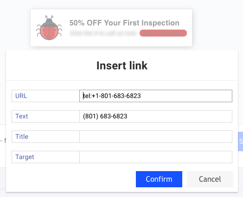This screenshot has width=243, height=197.
Task: Click the red pill button in banner
Action: tap(163, 33)
